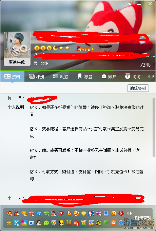Click the yellow star Qzone icon
The width and height of the screenshot is (156, 231).
(x=9, y=223)
